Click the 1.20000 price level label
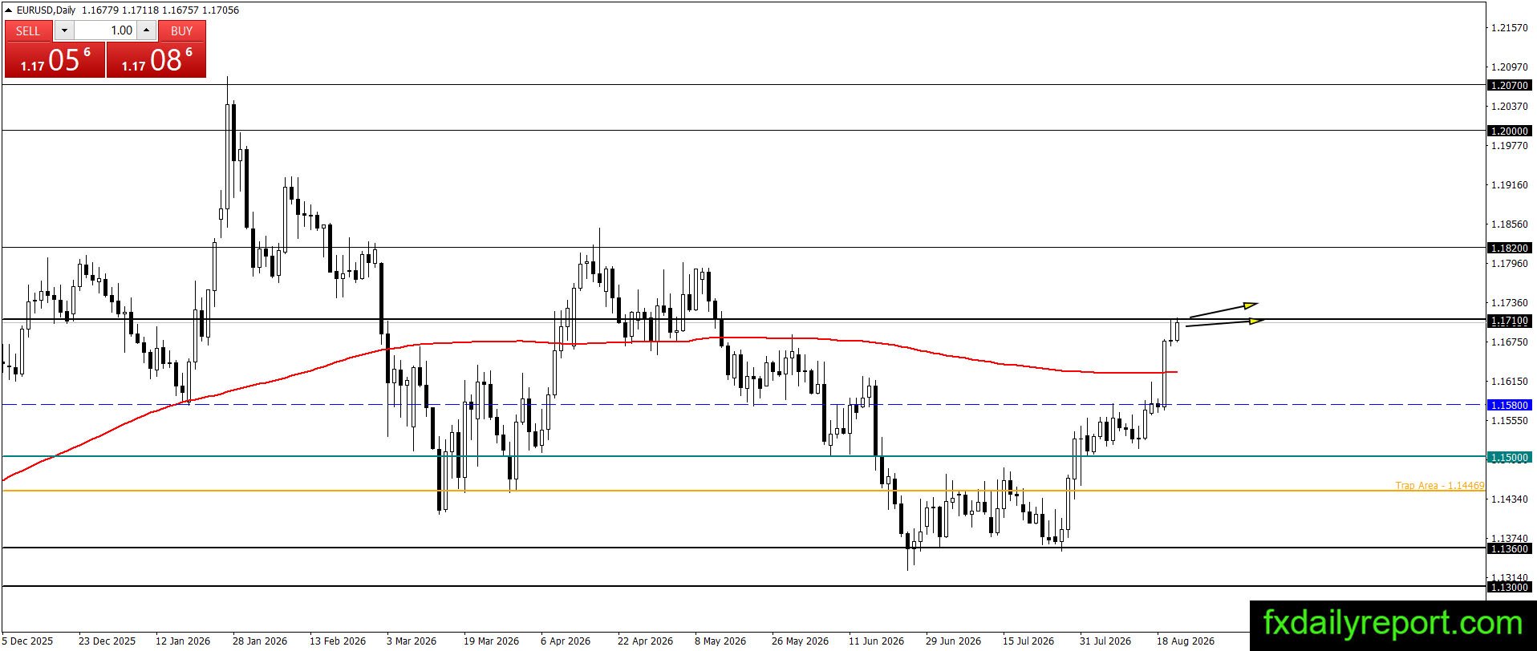This screenshot has width=1537, height=651. 1509,131
